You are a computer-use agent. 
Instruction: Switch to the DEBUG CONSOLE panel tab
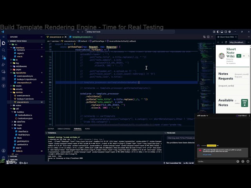pyautogui.click(x=64, y=129)
